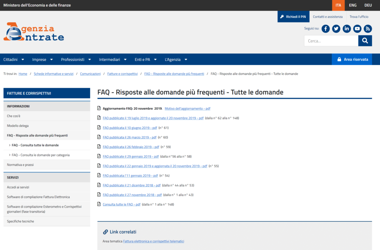Switch language to ENG
Screen dimensions: 380x250
[x=353, y=5]
